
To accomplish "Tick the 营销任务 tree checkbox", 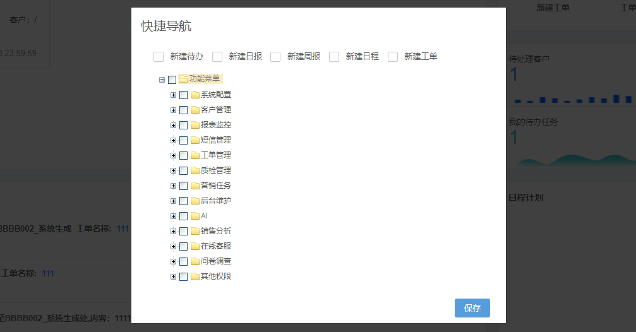I will point(184,186).
